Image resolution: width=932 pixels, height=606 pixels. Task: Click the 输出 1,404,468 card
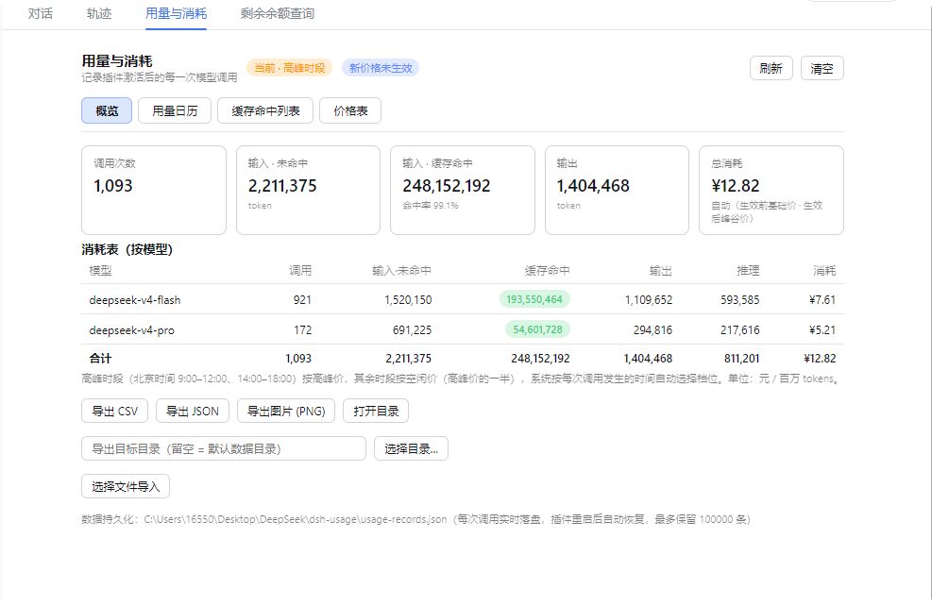pos(617,190)
